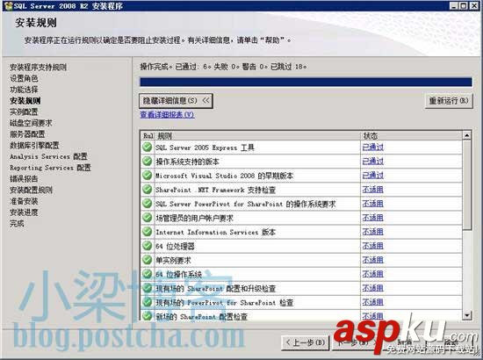
Task: Maximize the SQL Server 2008 R2 安装程序 window
Action: (464, 6)
